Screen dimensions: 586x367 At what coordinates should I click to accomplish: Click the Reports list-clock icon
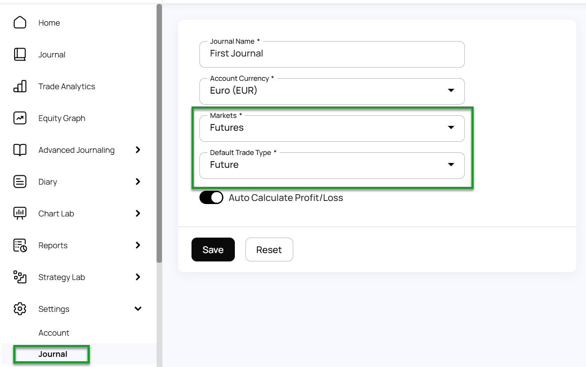point(20,245)
